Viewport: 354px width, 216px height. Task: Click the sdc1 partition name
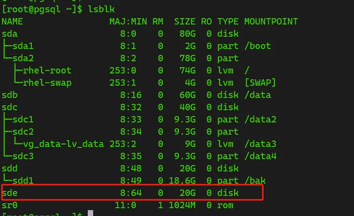tap(23, 120)
